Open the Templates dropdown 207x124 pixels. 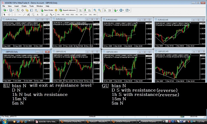tap(128, 10)
